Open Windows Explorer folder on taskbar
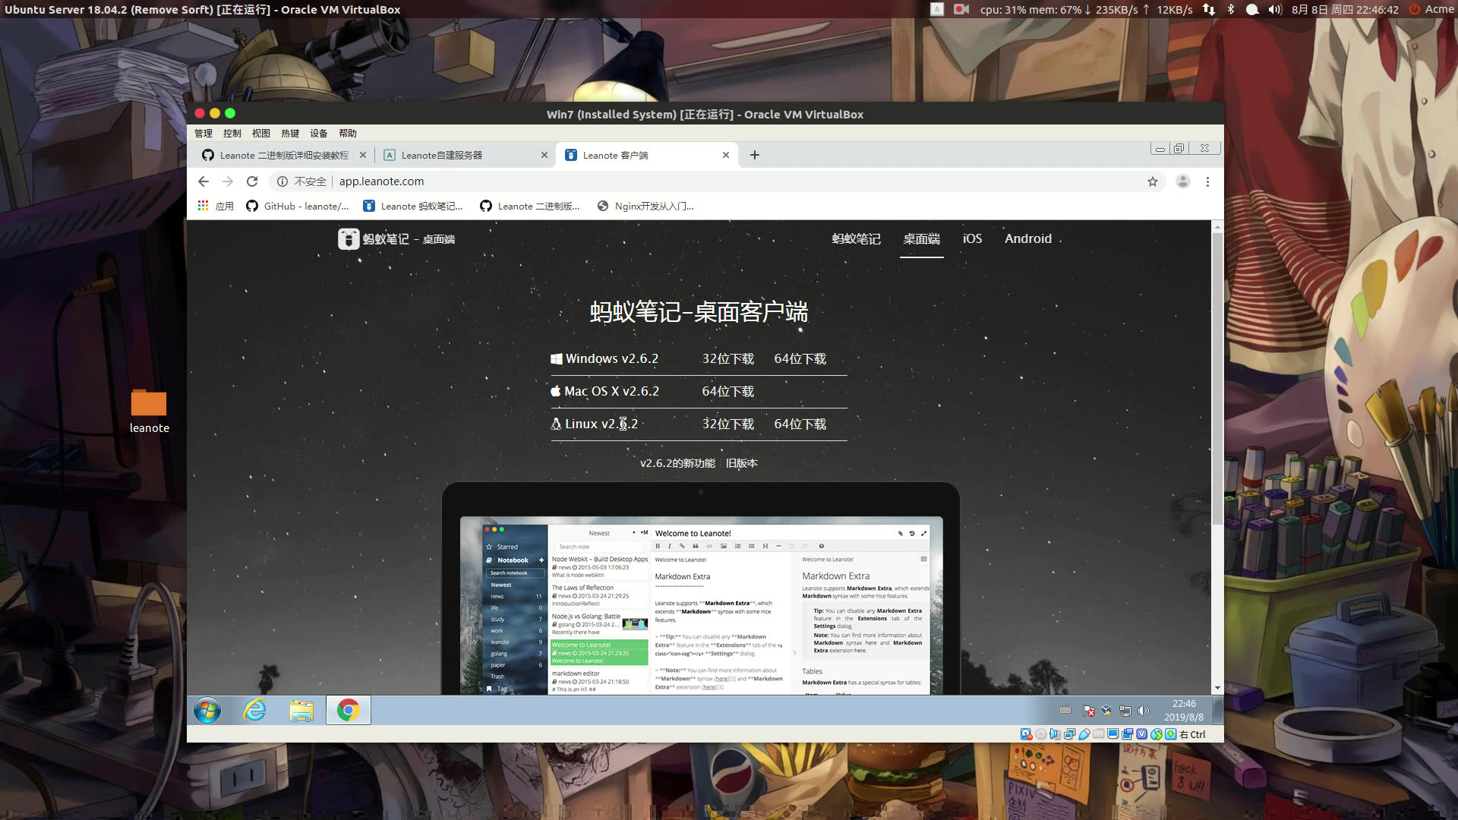The width and height of the screenshot is (1458, 820). pyautogui.click(x=301, y=711)
